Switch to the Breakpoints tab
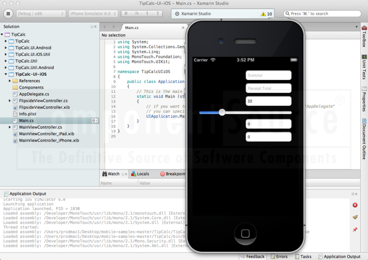 point(173,174)
